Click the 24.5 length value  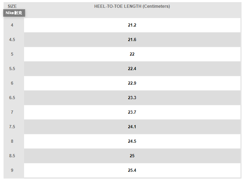pos(132,141)
